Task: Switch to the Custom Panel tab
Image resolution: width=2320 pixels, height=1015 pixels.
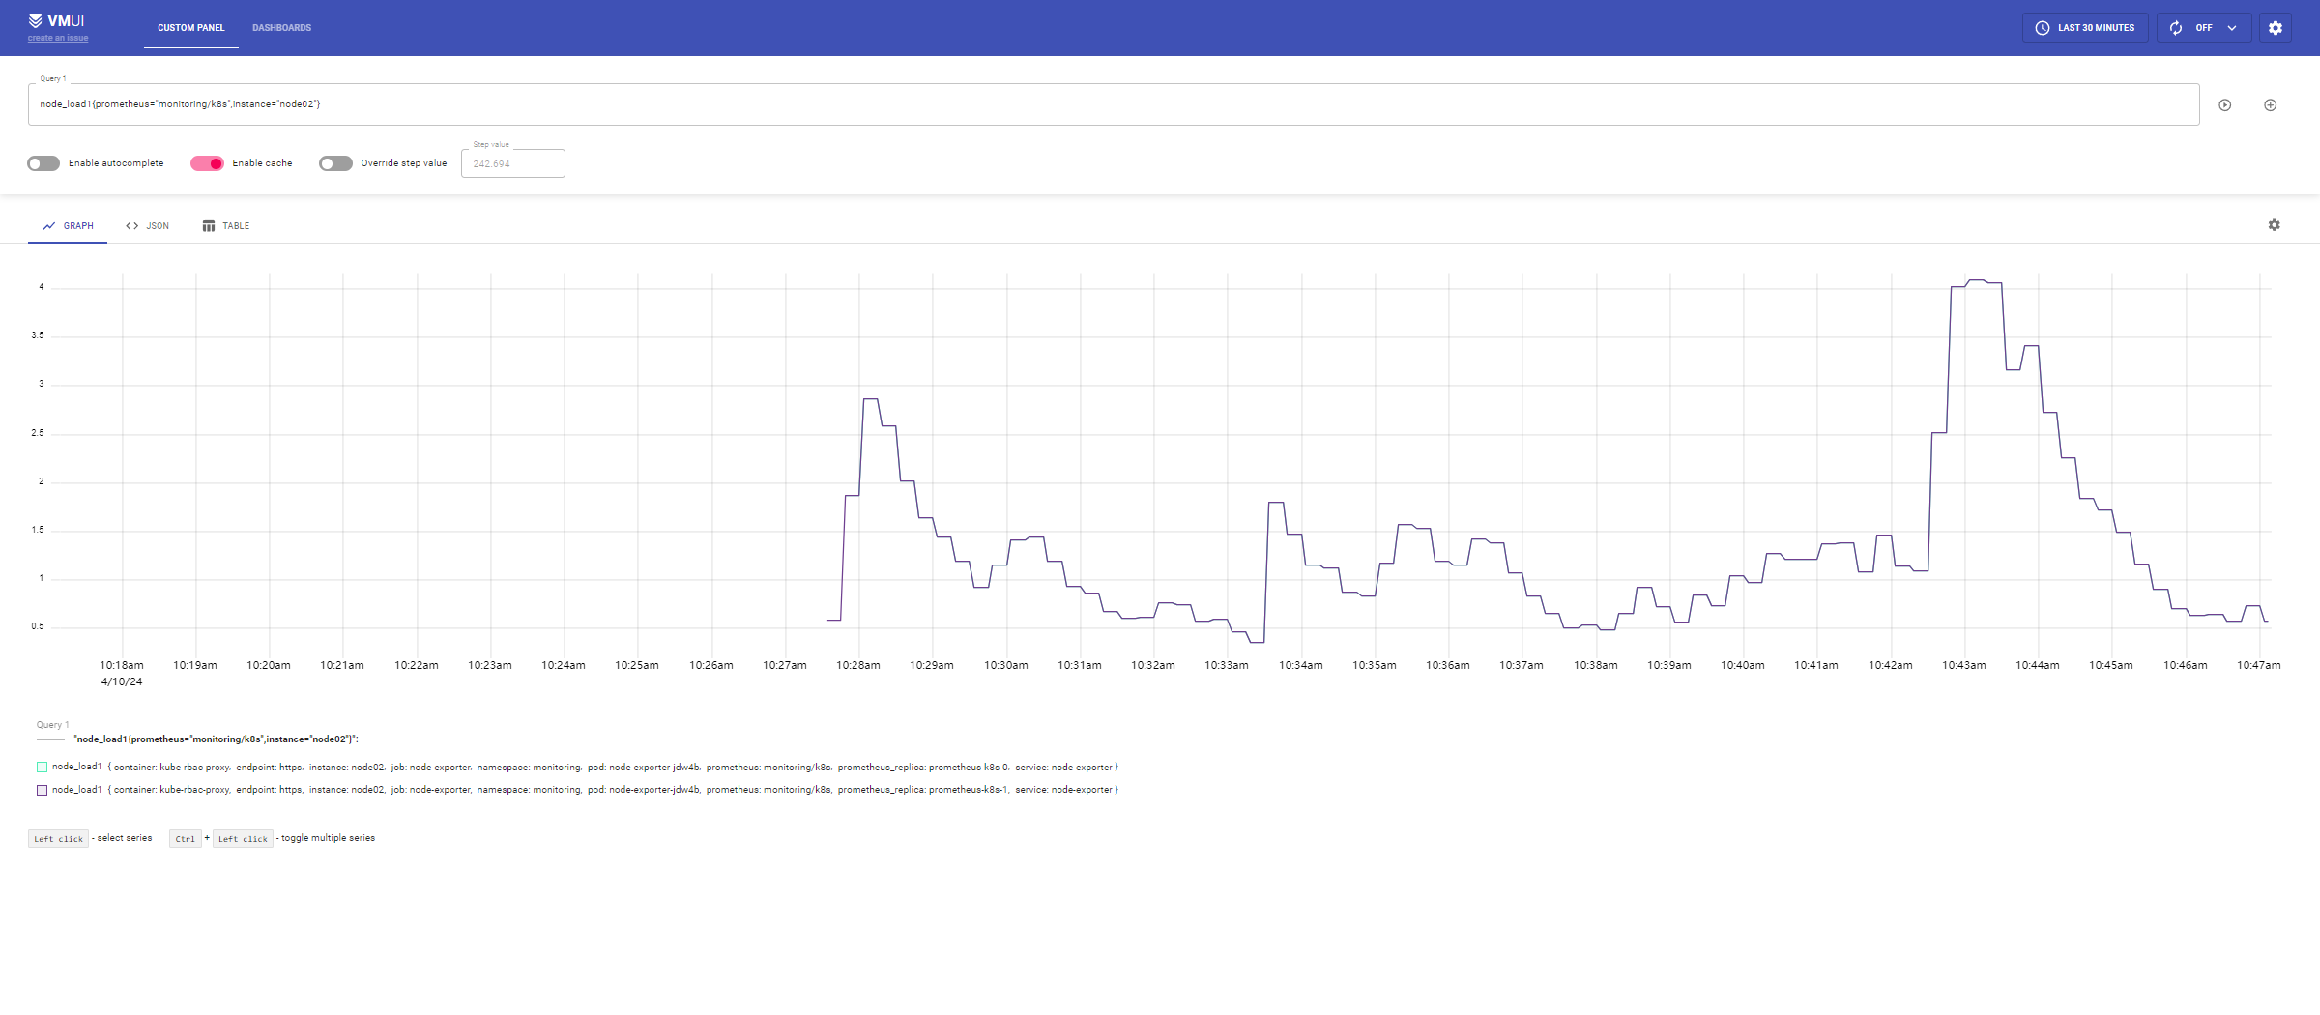Action: [191, 28]
